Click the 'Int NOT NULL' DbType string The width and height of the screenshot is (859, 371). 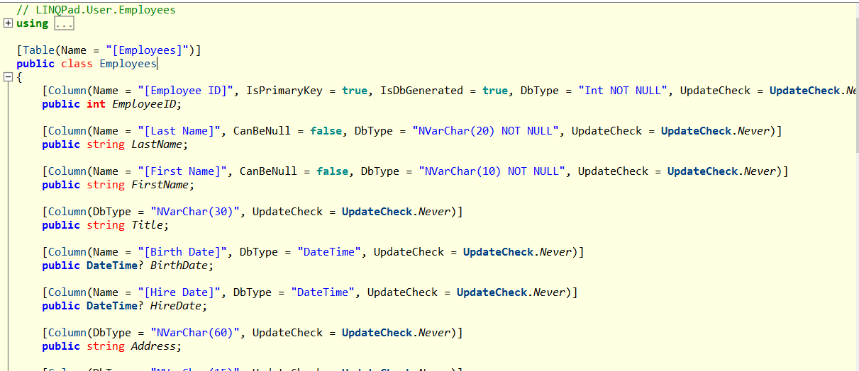pyautogui.click(x=623, y=91)
